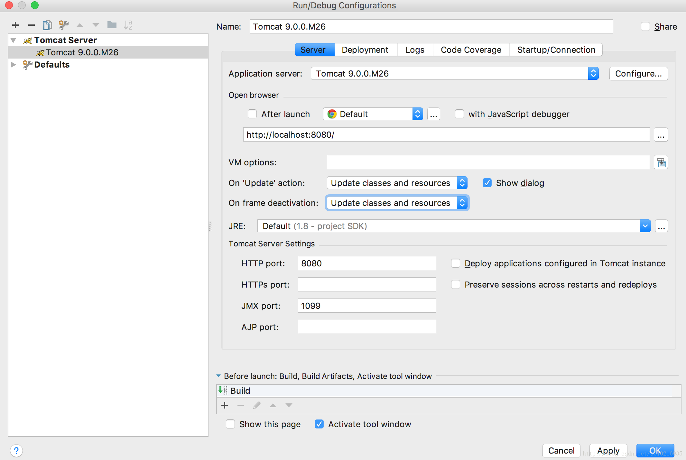Open URL browse ellipsis next to localhost

[661, 134]
